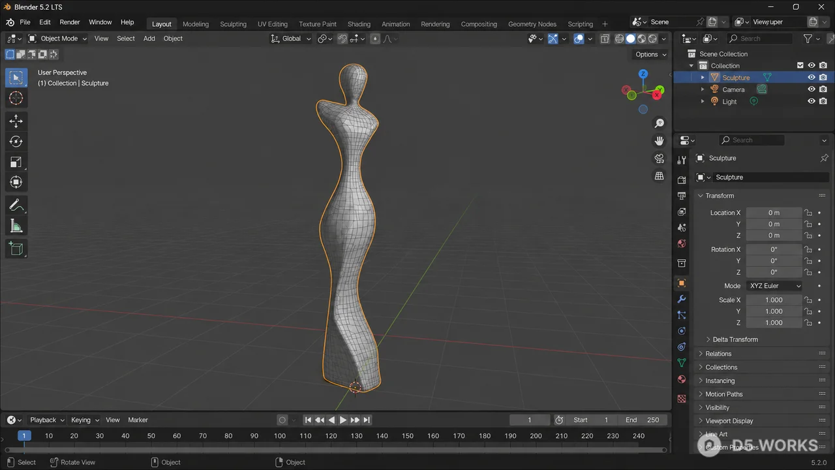The height and width of the screenshot is (470, 835).
Task: Open the Material properties tab
Action: click(x=682, y=379)
